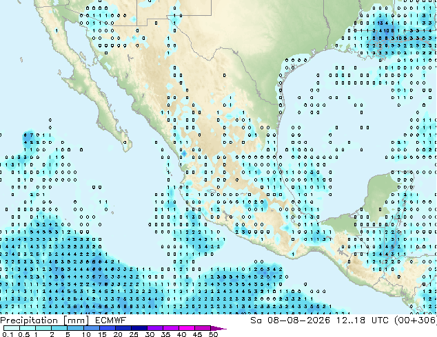Select the 25–30 mm dark navy legend swatch
Viewport: 437px width, 337px height.
click(139, 328)
